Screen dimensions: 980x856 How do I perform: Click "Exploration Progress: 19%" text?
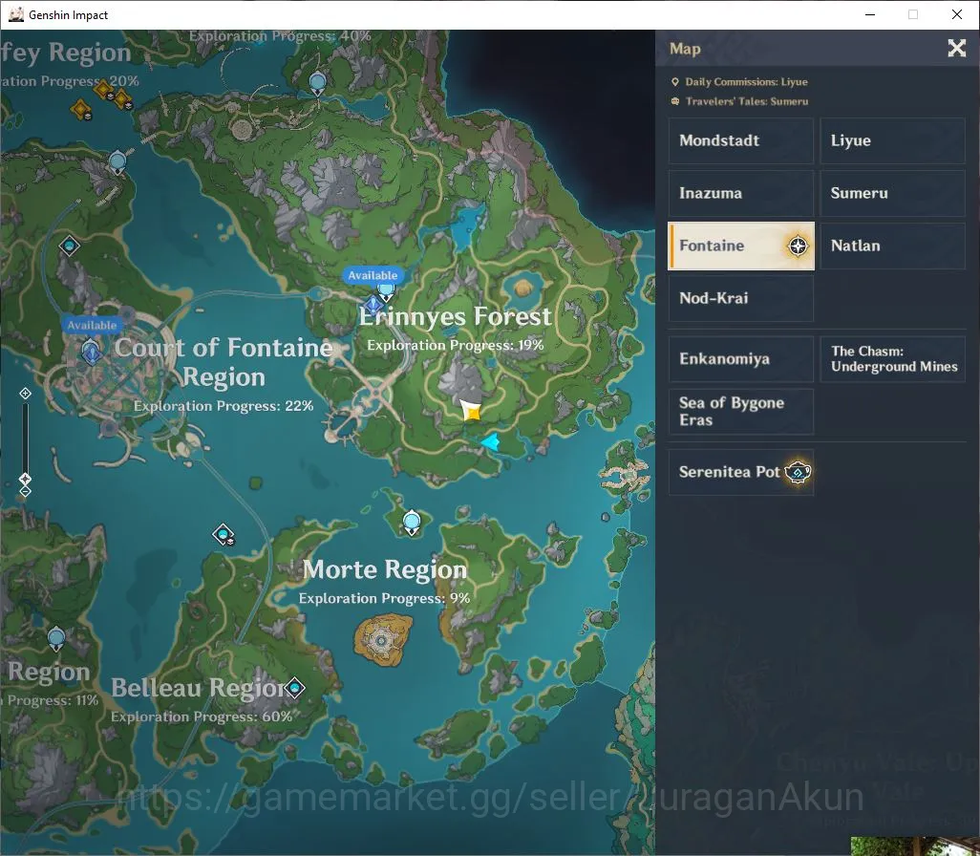pyautogui.click(x=455, y=345)
